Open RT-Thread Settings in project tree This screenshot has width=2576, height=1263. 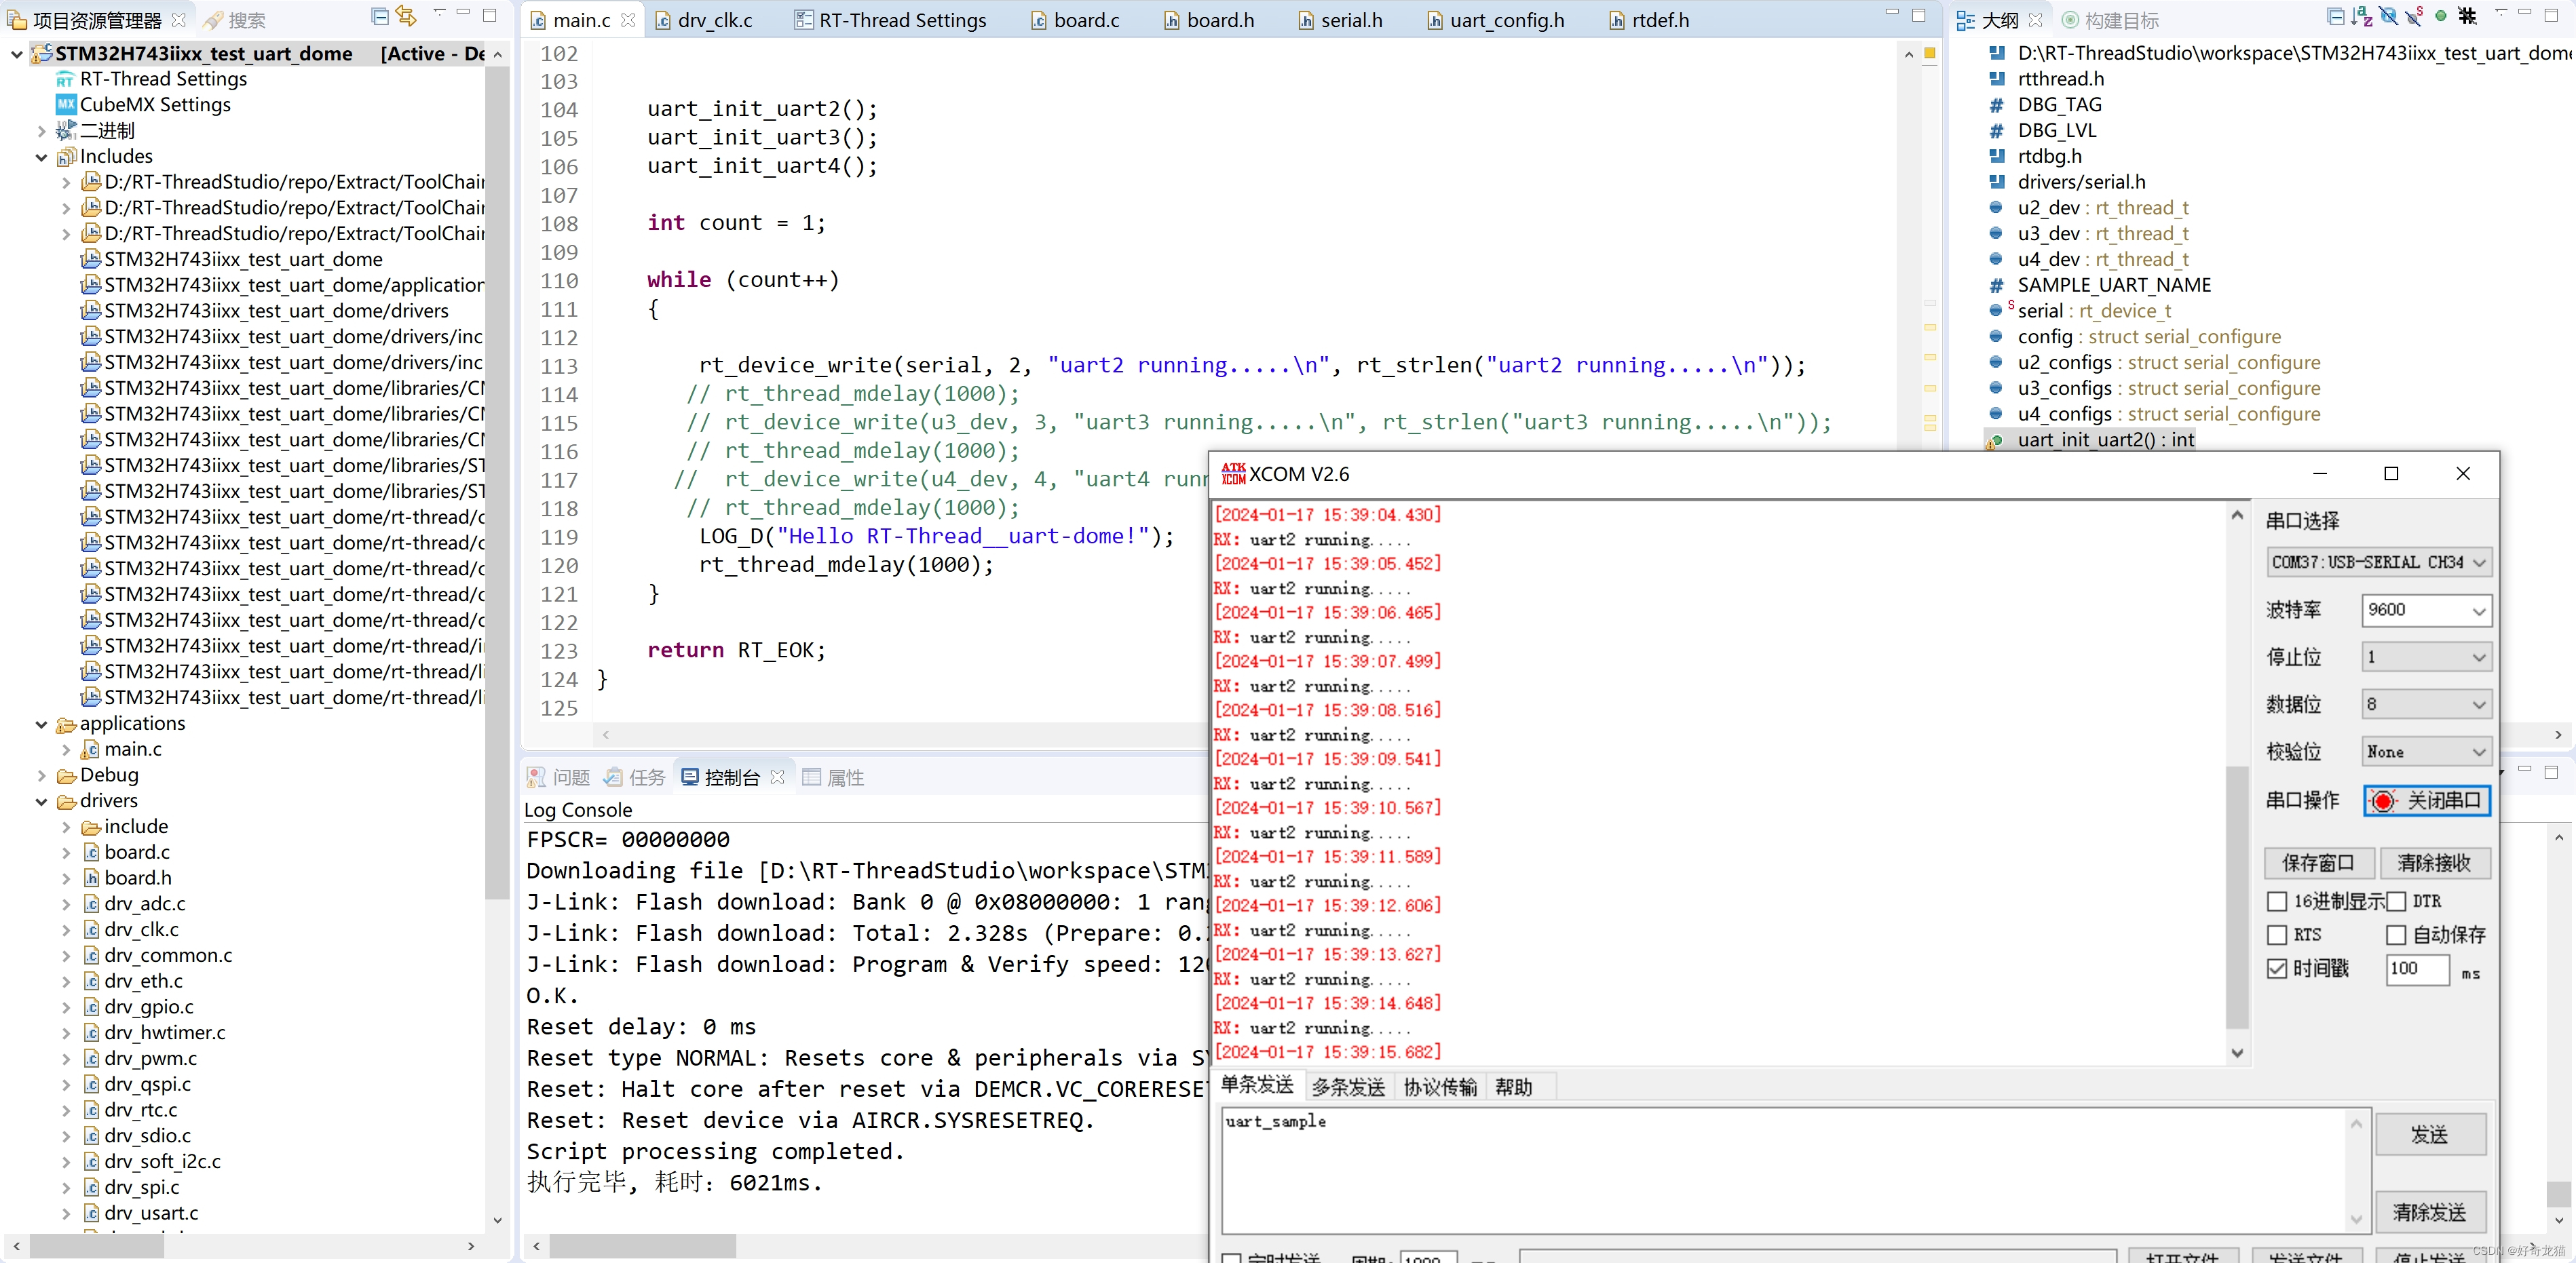163,79
